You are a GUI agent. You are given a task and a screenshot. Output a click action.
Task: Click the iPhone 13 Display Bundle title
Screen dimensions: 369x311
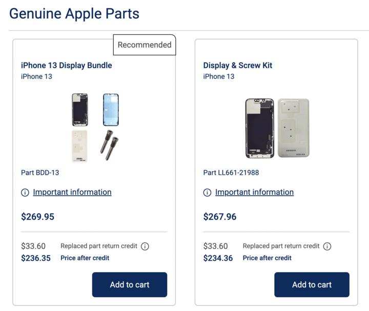(66, 66)
